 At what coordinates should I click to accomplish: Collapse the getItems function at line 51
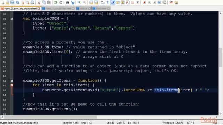pyautogui.click(x=12, y=81)
